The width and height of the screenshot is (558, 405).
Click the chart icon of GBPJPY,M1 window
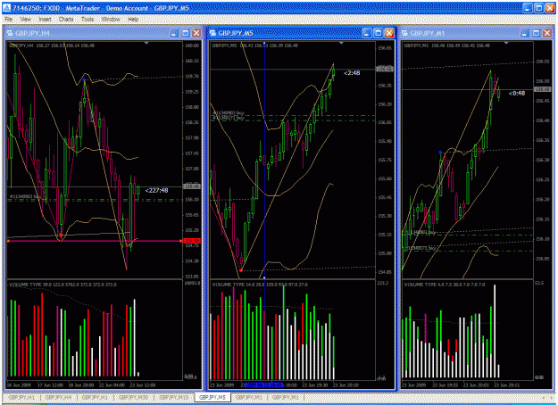[404, 33]
